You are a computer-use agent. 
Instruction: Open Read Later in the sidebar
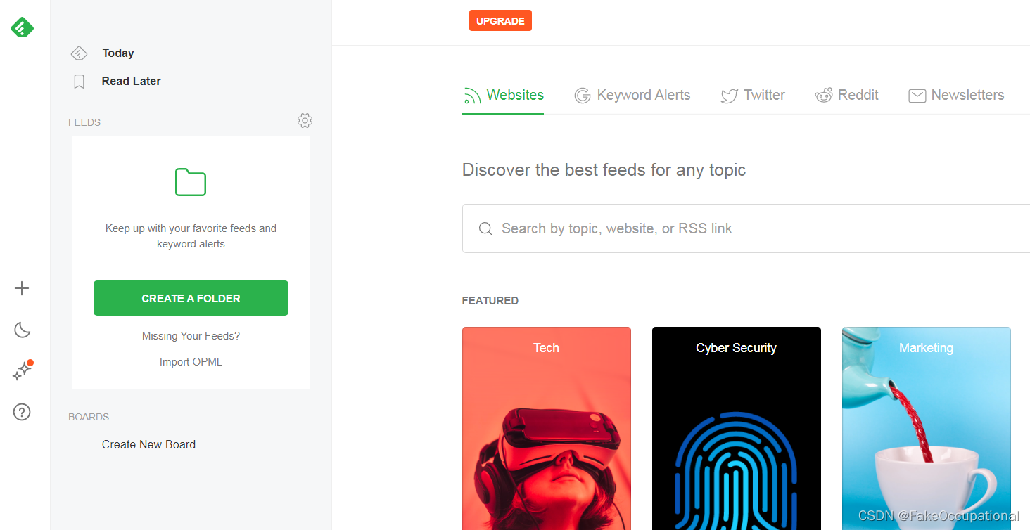click(x=131, y=81)
